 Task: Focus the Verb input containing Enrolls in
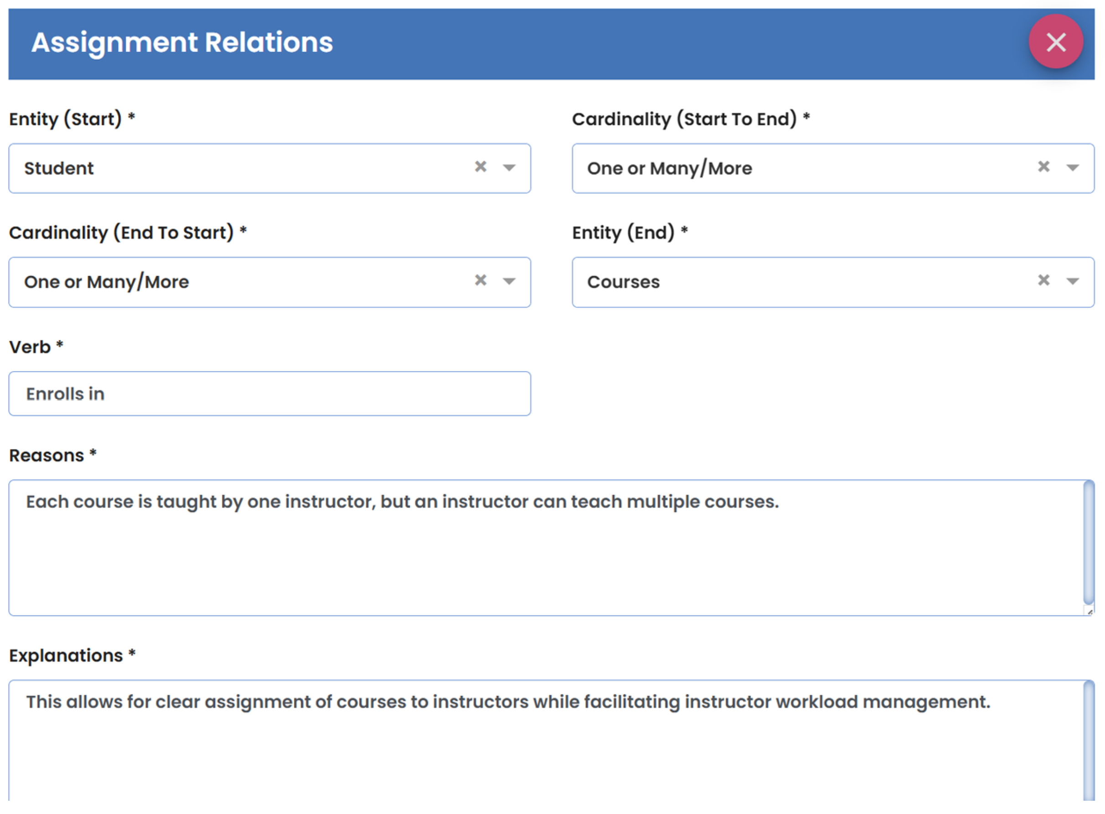(270, 394)
